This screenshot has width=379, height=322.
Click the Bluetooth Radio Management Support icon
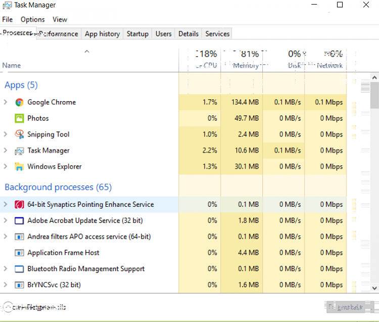tap(19, 269)
